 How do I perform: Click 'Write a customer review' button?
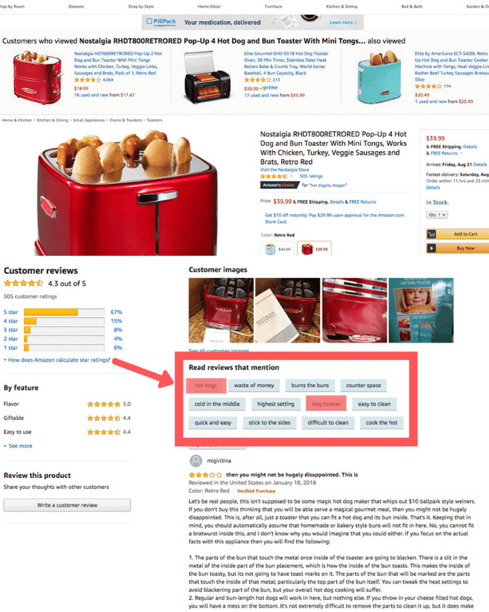67,505
